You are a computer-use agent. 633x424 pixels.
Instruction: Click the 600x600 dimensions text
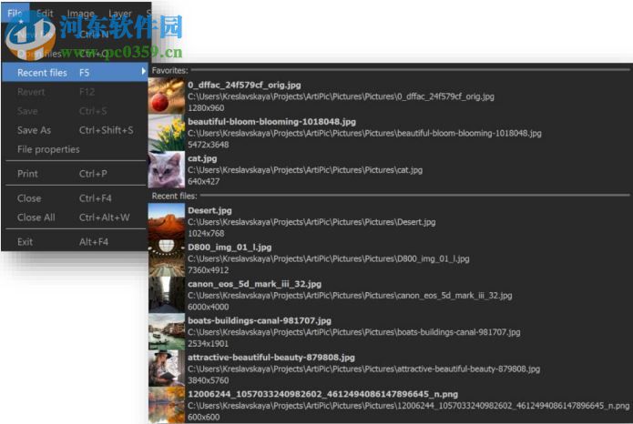point(203,417)
